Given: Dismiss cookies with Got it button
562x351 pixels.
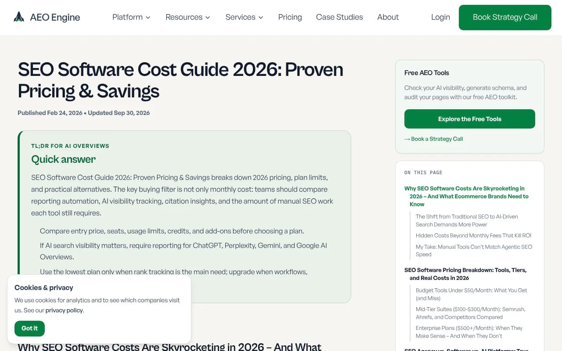Looking at the screenshot, I should 29,328.
